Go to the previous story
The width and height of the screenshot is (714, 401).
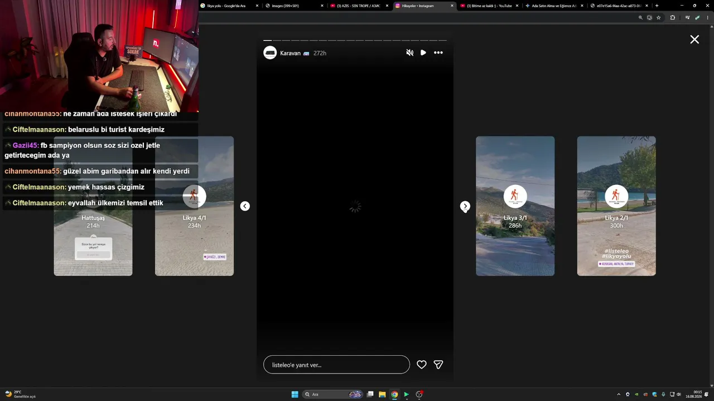[245, 206]
